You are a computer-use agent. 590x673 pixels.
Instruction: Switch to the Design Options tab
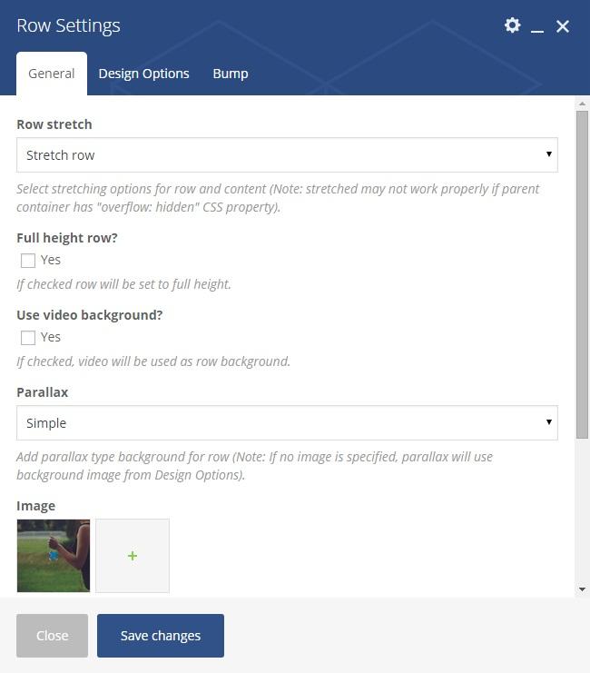click(x=143, y=74)
